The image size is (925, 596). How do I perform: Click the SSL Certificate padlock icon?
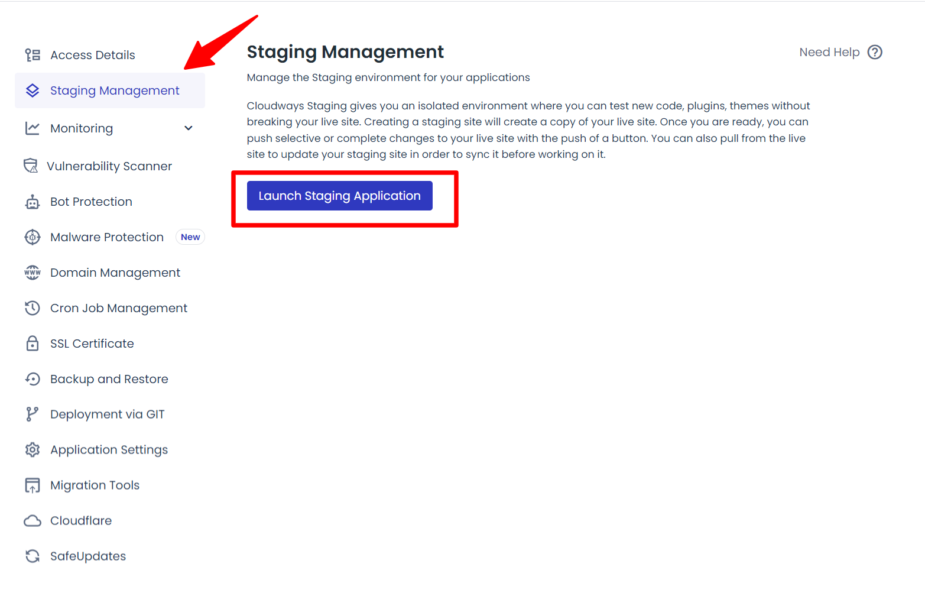point(33,344)
